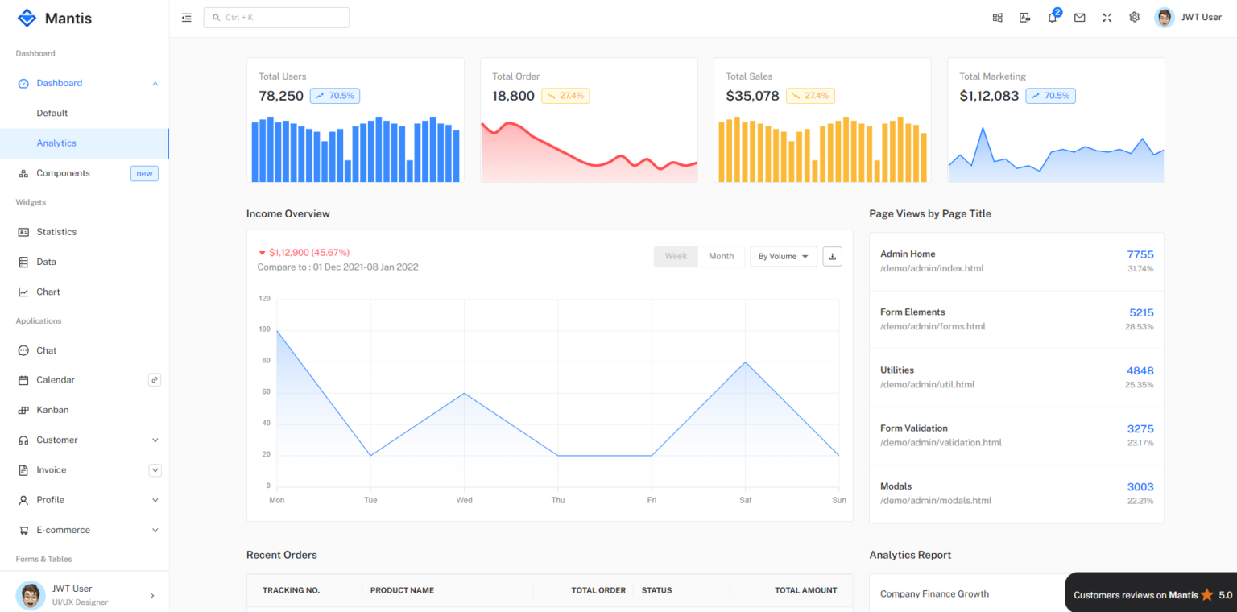Open the JWT User profile menu

click(1188, 18)
